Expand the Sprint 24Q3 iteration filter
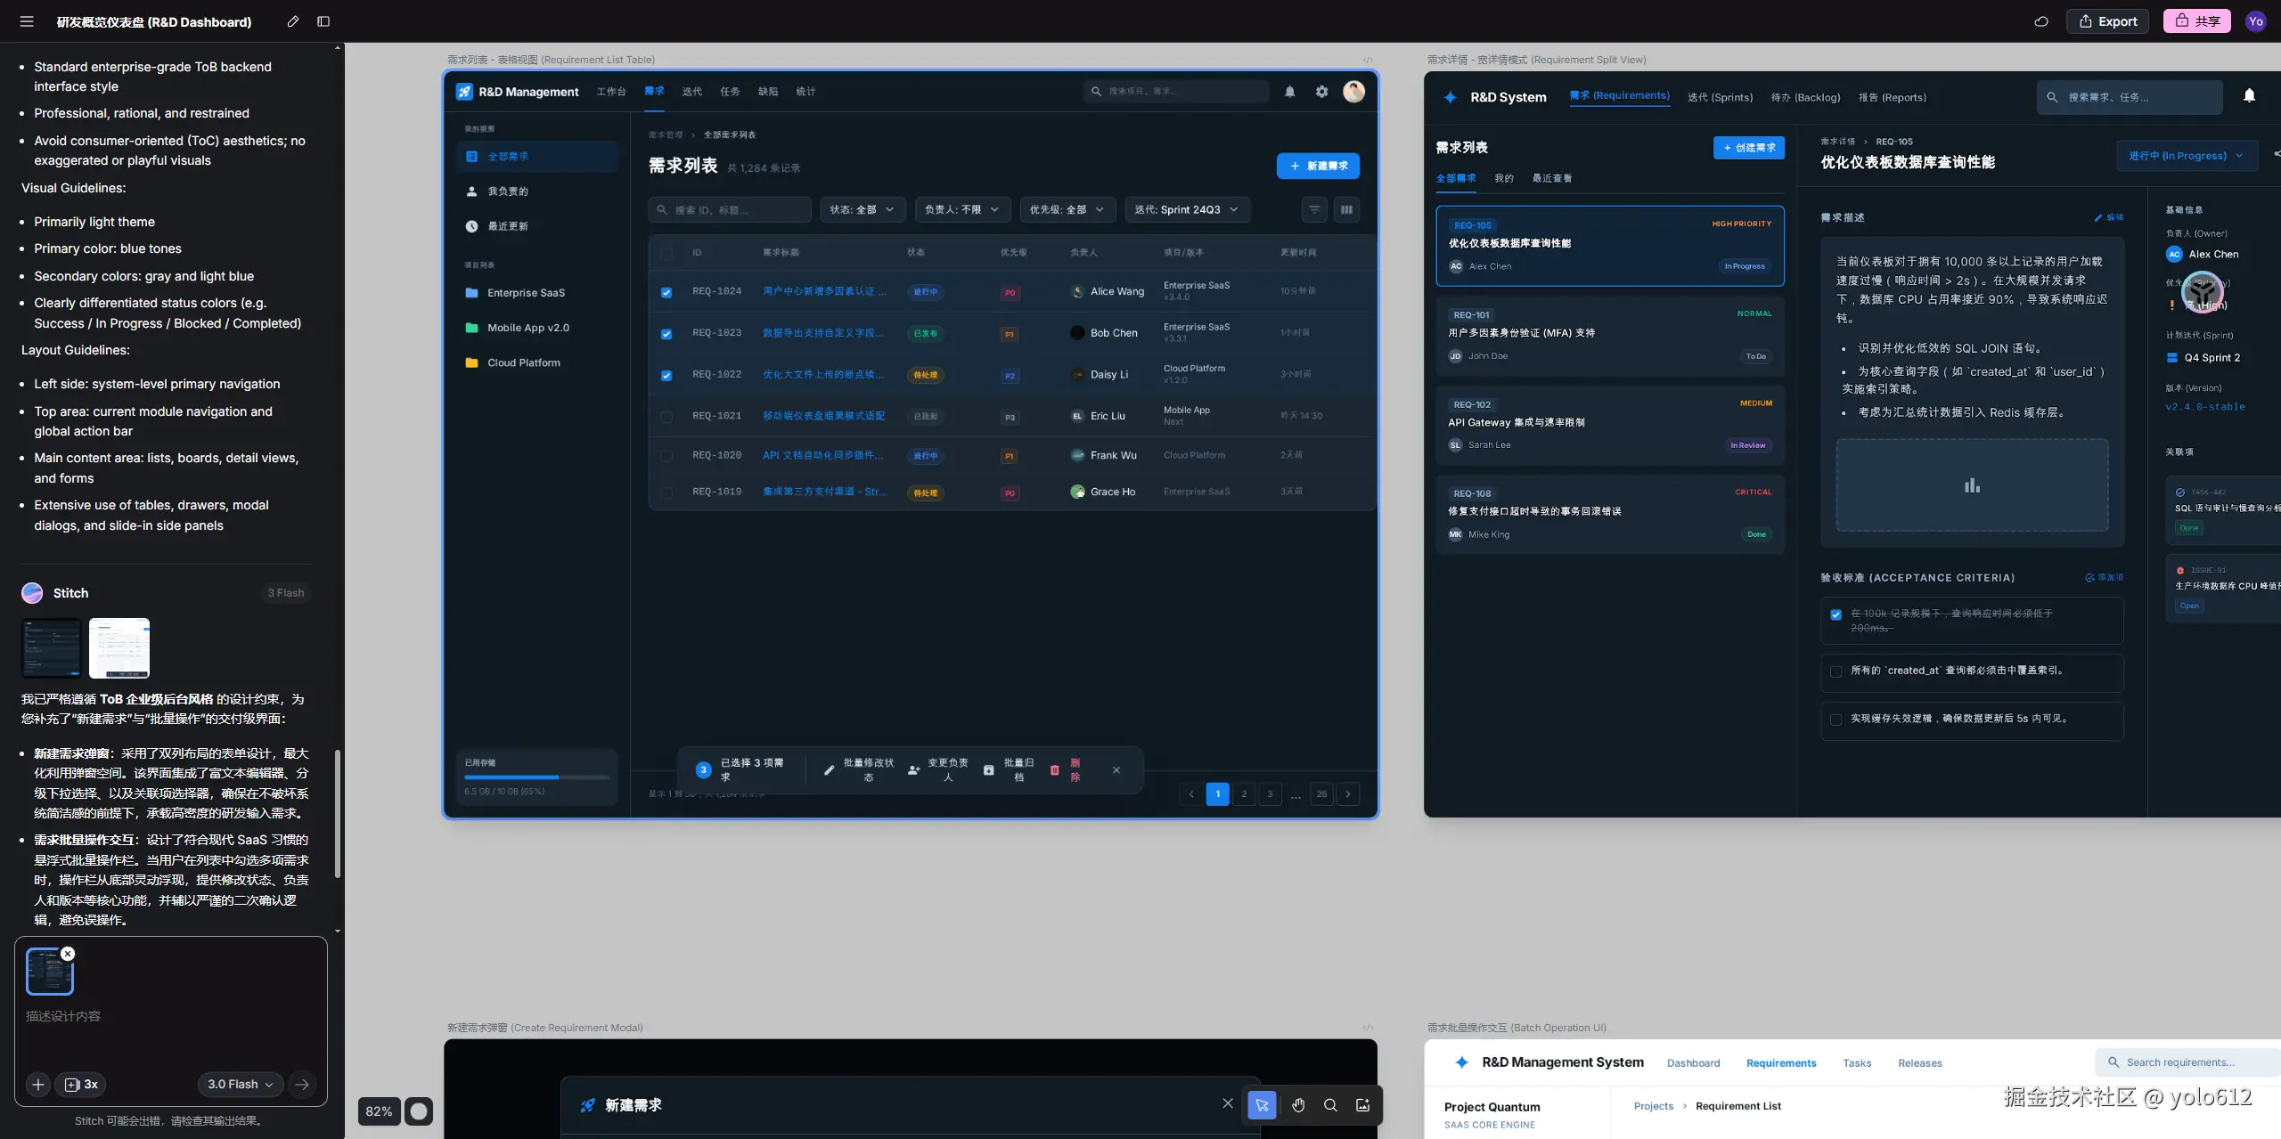2281x1139 pixels. point(1186,209)
